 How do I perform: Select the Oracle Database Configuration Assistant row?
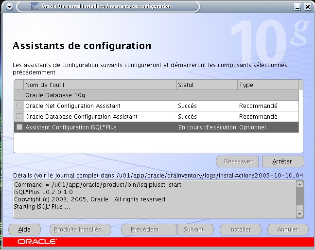(x=157, y=116)
